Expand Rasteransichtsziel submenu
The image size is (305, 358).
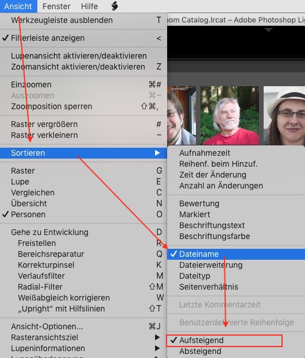[x=83, y=337]
